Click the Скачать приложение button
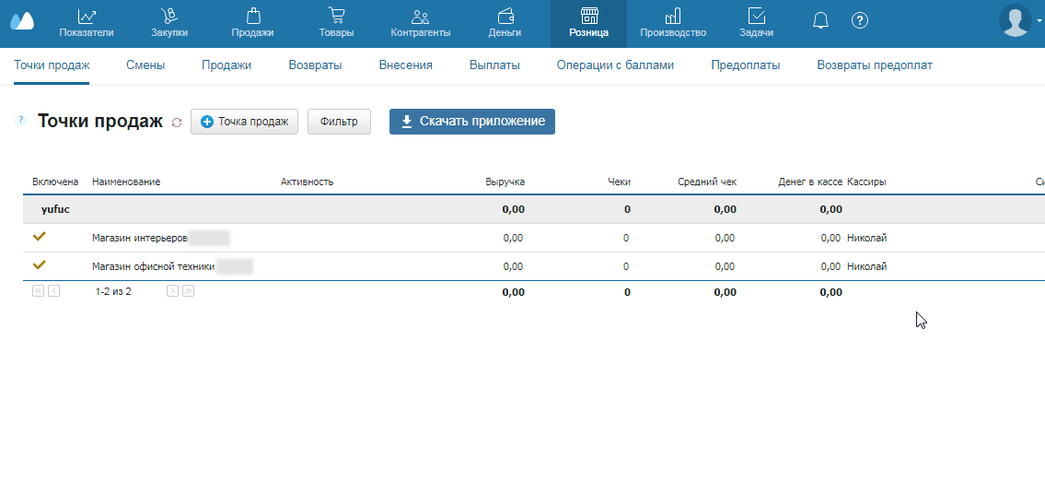The height and width of the screenshot is (493, 1045). point(471,122)
